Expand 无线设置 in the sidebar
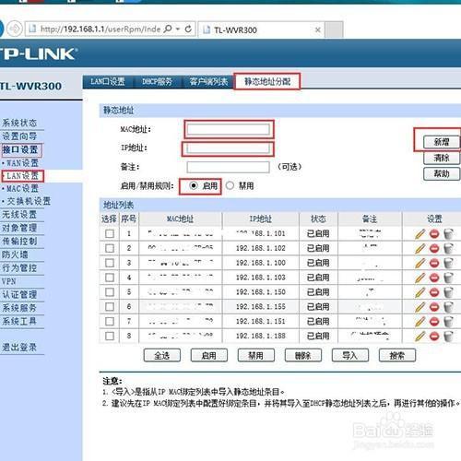 pyautogui.click(x=19, y=215)
